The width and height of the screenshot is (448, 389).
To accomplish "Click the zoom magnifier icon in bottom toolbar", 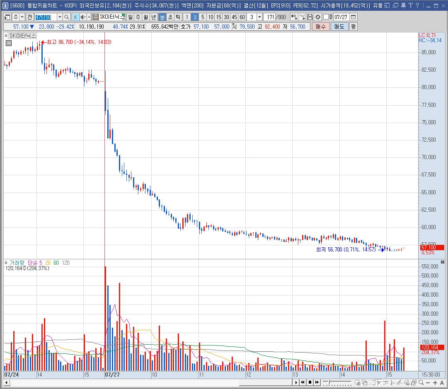I will (421, 382).
